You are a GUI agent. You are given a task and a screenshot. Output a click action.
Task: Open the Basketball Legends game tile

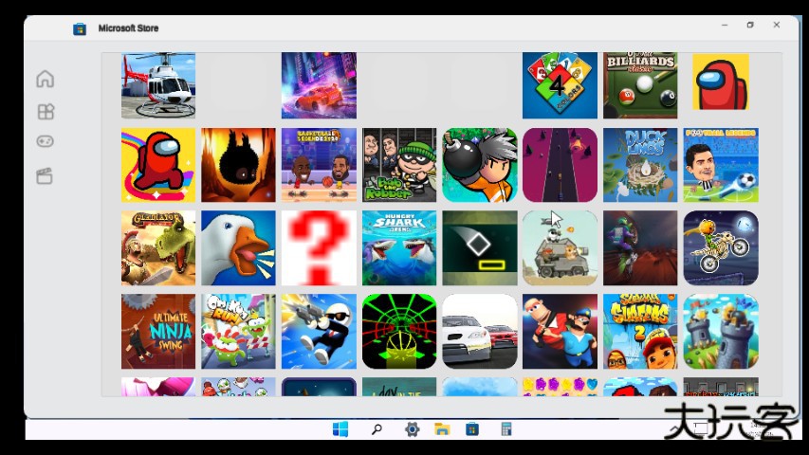(x=319, y=165)
